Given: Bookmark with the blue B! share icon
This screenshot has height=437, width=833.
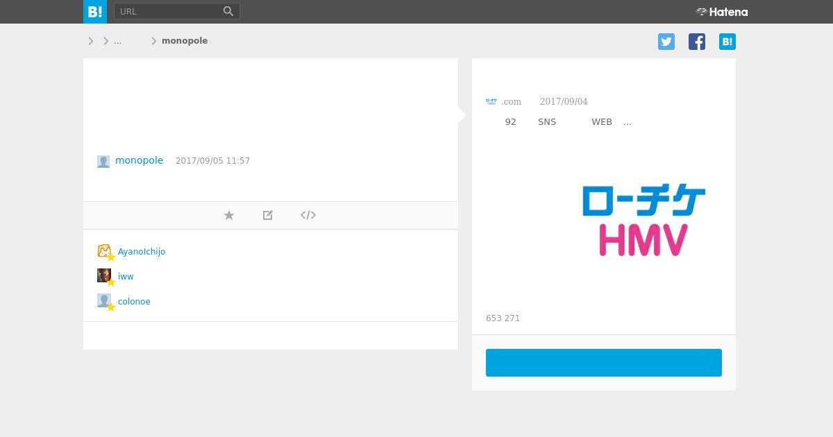Looking at the screenshot, I should coord(727,42).
